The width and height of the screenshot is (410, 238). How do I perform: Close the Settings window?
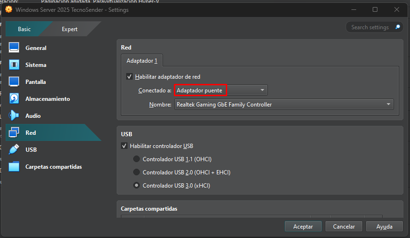(397, 9)
